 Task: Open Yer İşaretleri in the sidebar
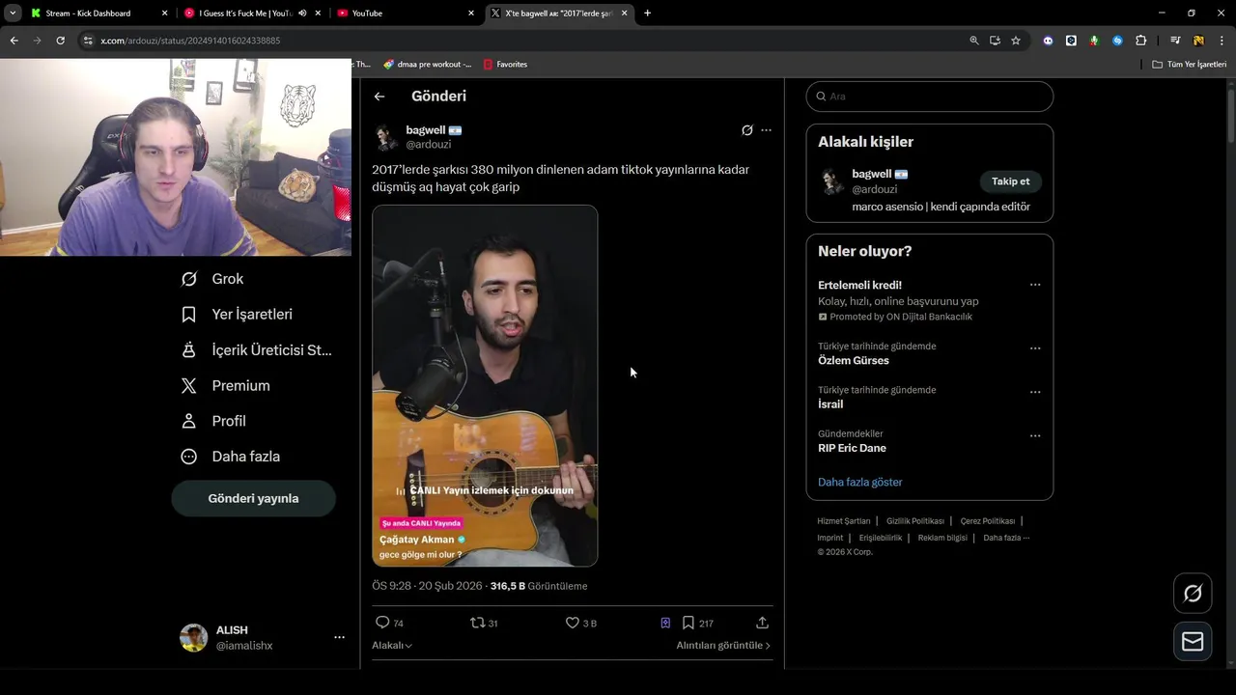[189, 315]
